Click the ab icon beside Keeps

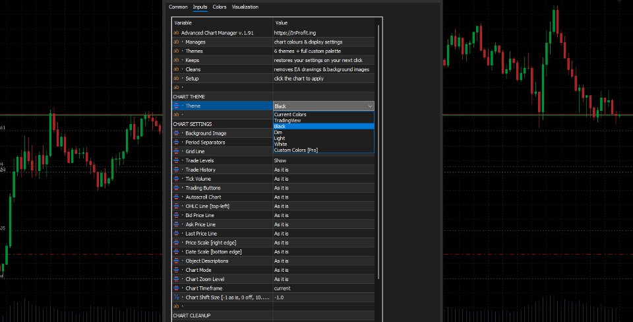tap(176, 60)
